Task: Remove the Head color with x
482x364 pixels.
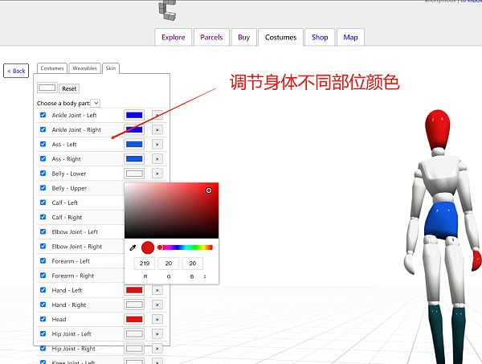Action: (x=157, y=319)
